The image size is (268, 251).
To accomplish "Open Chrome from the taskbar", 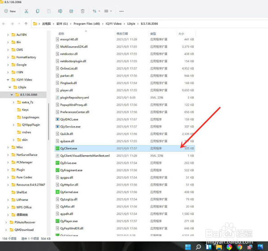I will (x=239, y=247).
